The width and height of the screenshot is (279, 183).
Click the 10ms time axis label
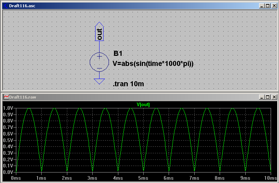pos(270,178)
